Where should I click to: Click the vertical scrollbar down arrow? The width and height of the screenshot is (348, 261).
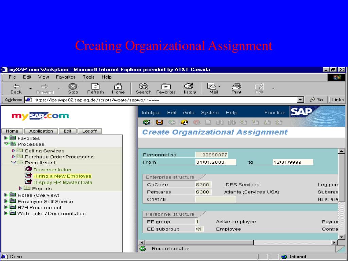point(341,237)
